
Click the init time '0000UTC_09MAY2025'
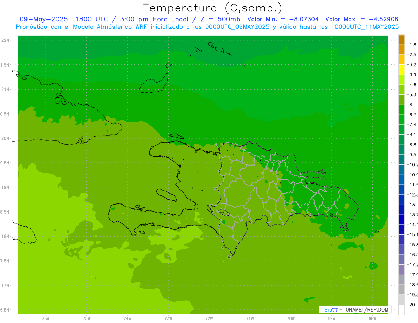[237, 26]
